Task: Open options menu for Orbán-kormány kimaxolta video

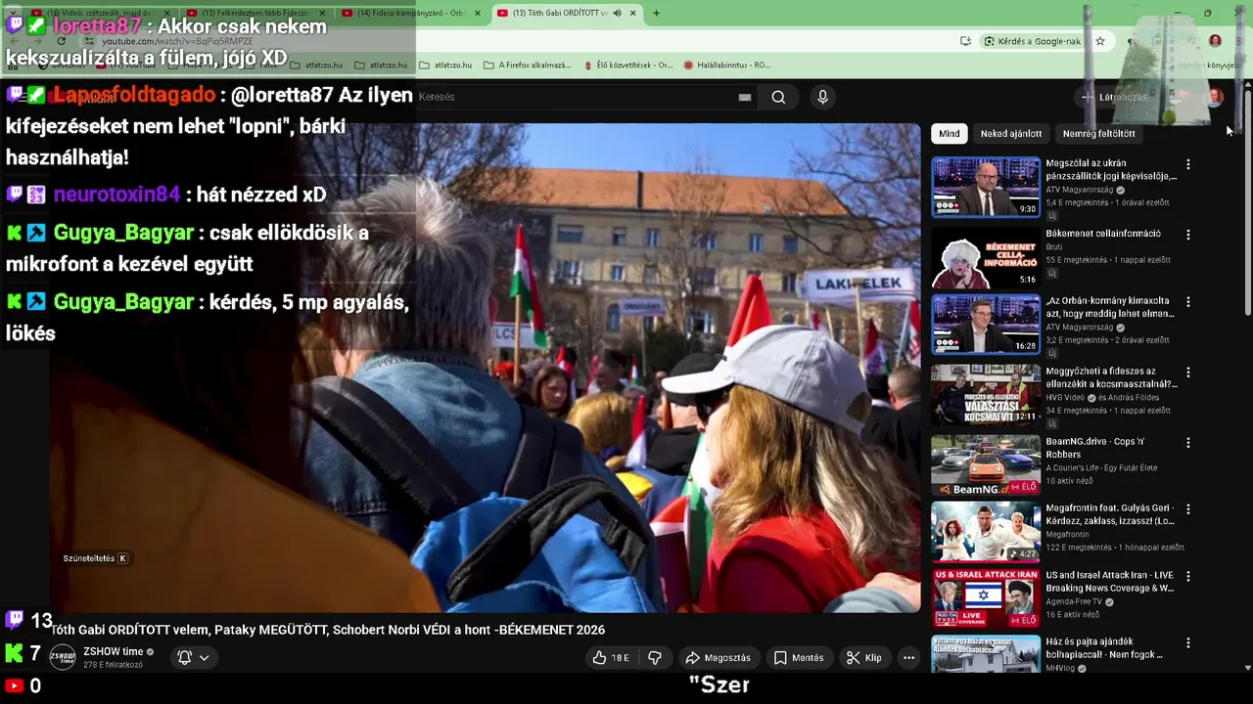Action: (1188, 303)
